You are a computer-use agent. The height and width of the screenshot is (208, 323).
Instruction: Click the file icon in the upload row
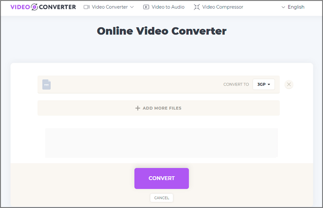pos(47,84)
